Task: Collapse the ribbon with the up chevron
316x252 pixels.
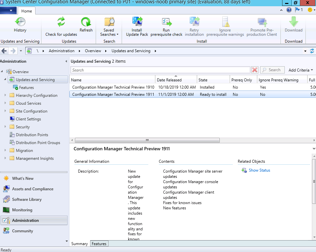Action: [x=281, y=10]
